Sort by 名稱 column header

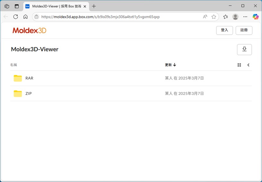[13, 65]
